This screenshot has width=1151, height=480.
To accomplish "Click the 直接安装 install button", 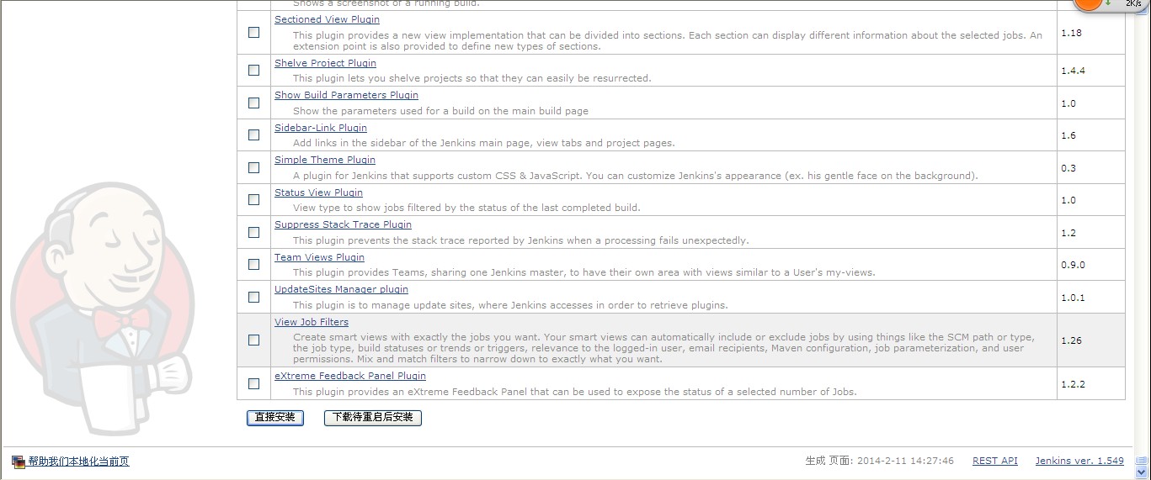I will 275,417.
